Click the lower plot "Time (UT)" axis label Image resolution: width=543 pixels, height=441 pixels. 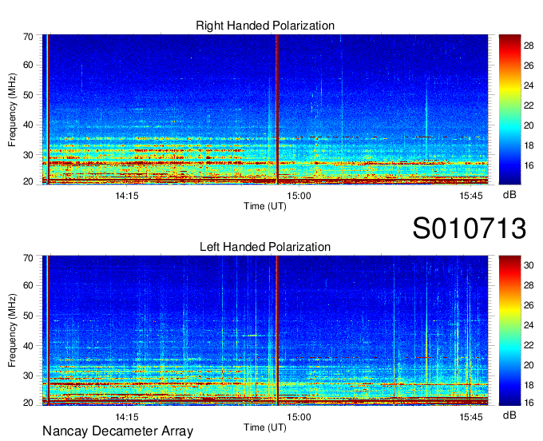click(265, 427)
